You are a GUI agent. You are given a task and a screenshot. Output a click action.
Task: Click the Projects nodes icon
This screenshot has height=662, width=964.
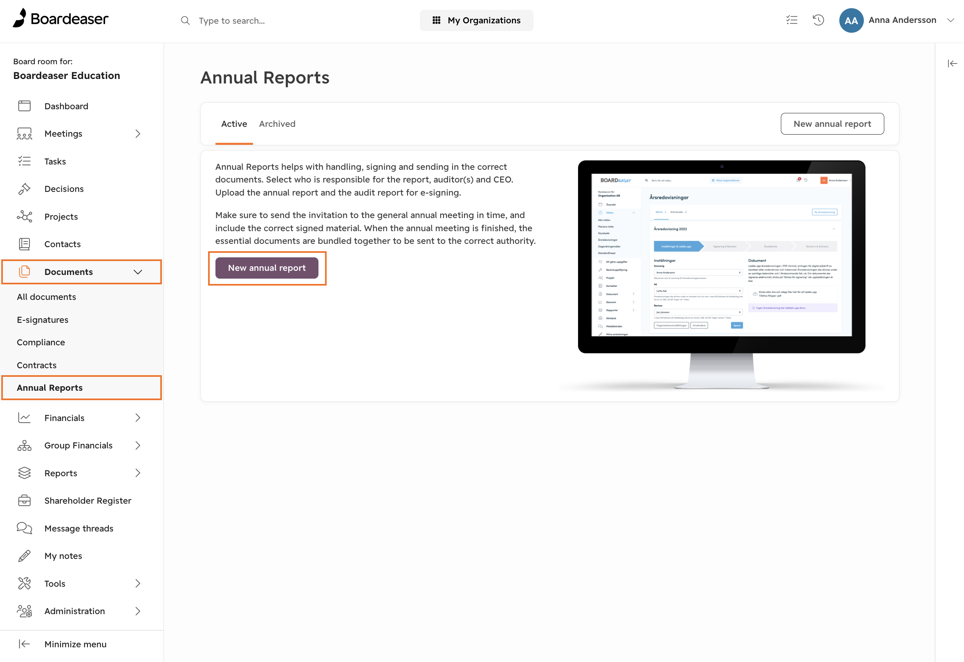[24, 217]
